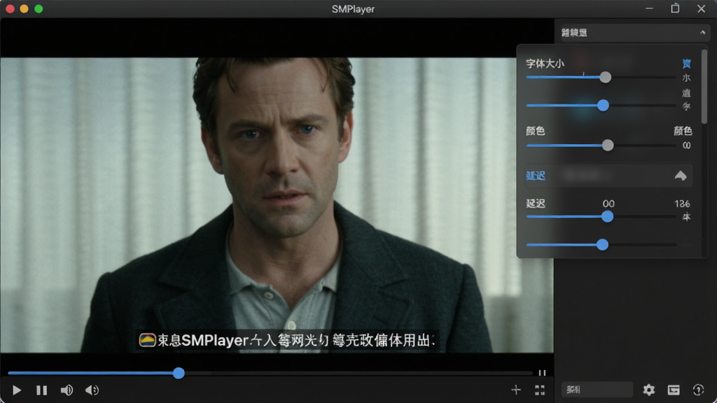Click the macOS yellow minimize button
The width and height of the screenshot is (717, 403).
click(x=25, y=8)
